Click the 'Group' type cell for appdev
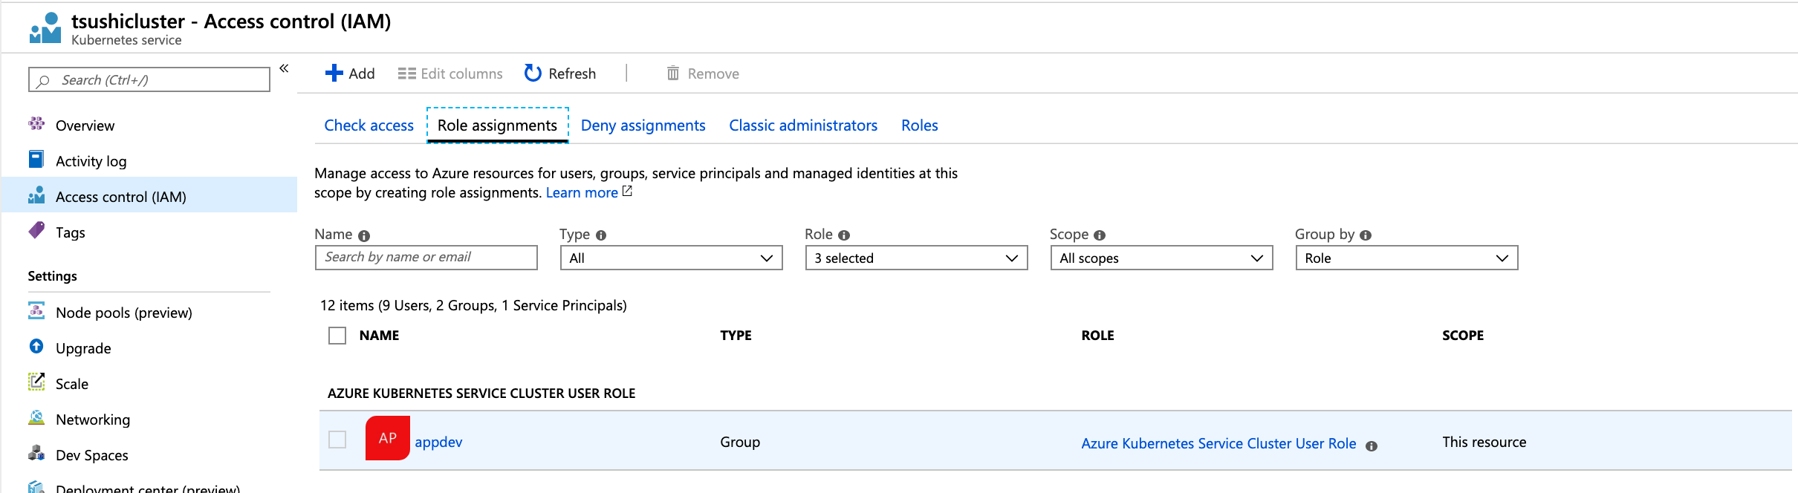The width and height of the screenshot is (1798, 493). click(740, 442)
